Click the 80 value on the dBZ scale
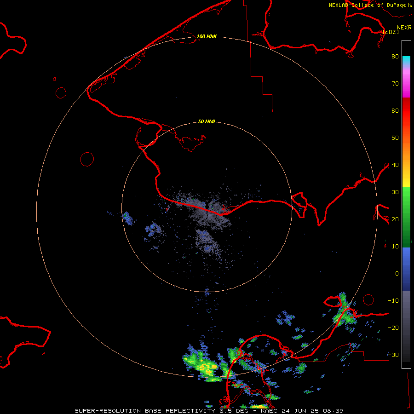Viewport: 414px width, 414px height. 395,56
